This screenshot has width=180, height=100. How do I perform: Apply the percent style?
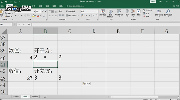[x=86, y=16]
